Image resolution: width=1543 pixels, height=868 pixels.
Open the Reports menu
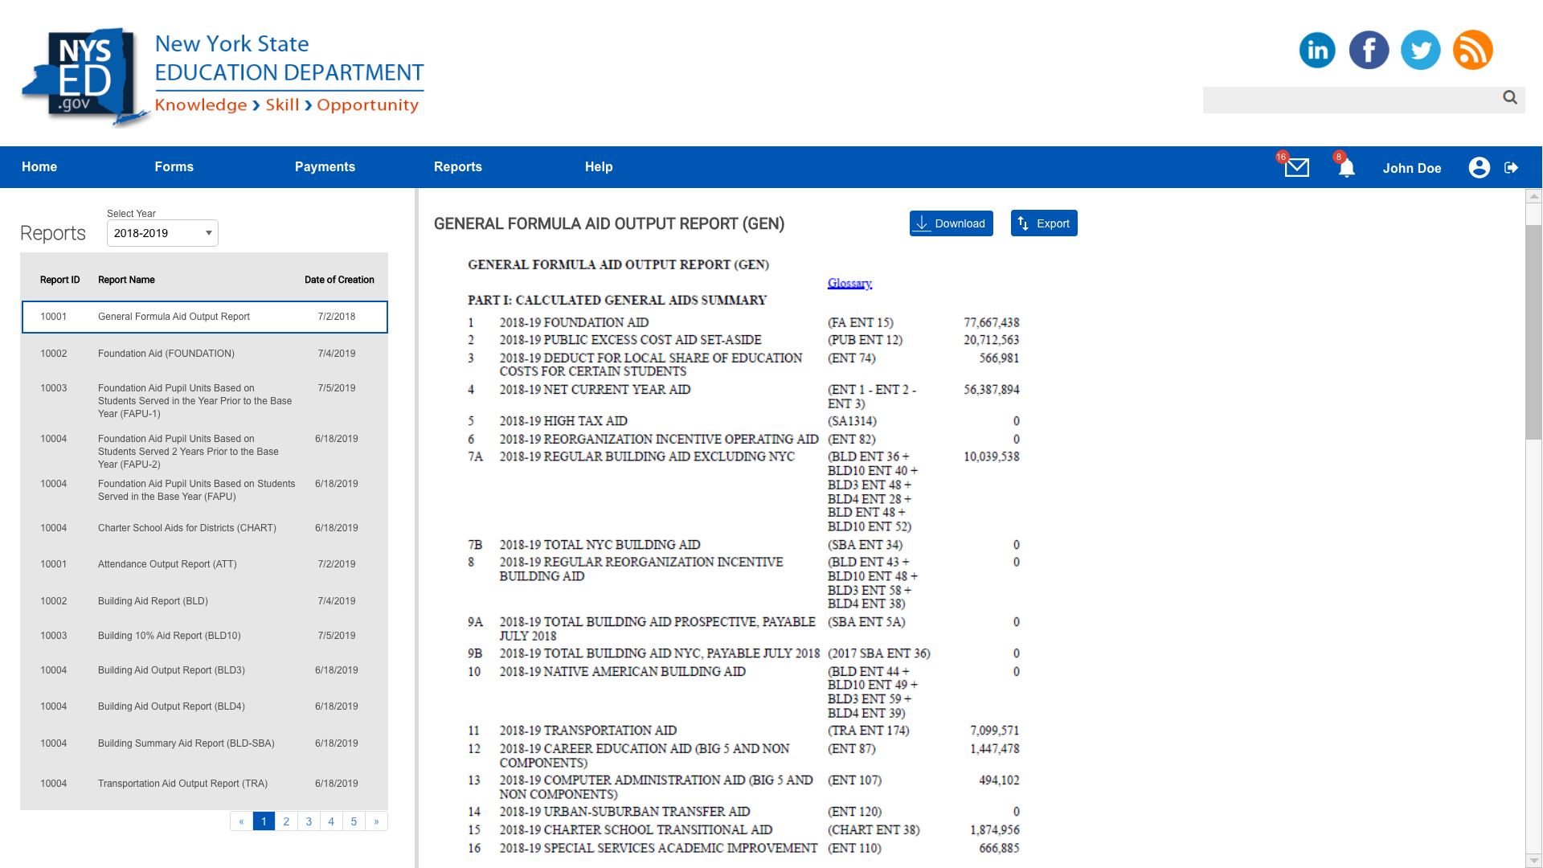pos(458,167)
